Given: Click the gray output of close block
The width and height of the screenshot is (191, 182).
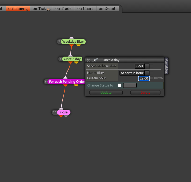Looking at the screenshot, I should 66,116.
